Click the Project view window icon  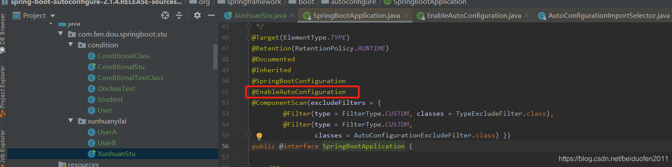(x=17, y=16)
